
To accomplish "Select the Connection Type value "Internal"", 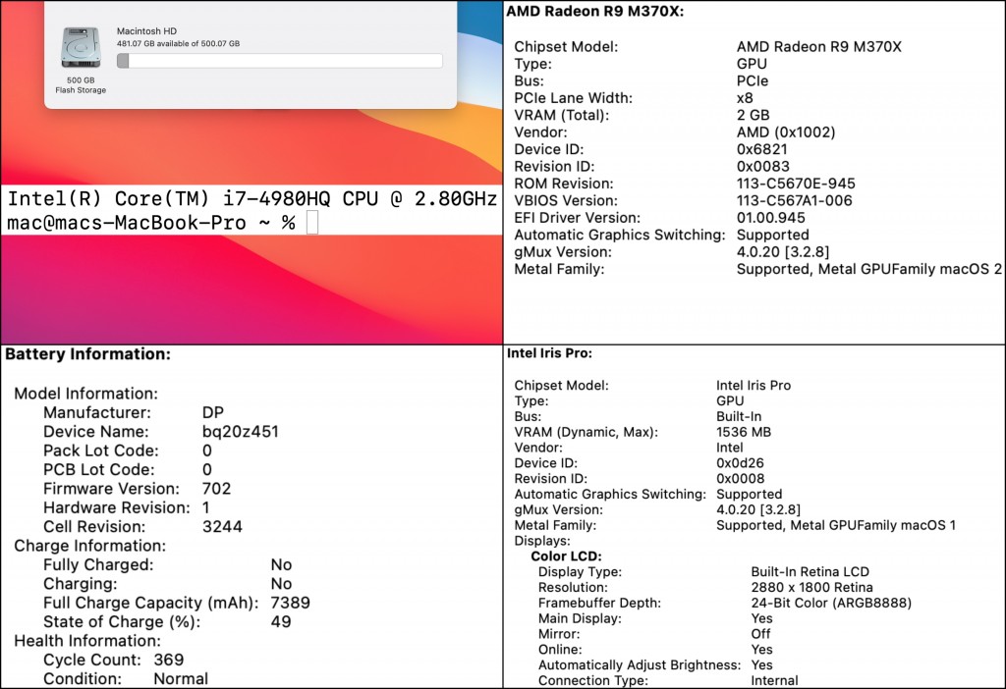I will point(774,681).
